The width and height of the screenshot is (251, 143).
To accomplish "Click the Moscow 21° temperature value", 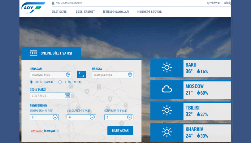I will 189,93.
